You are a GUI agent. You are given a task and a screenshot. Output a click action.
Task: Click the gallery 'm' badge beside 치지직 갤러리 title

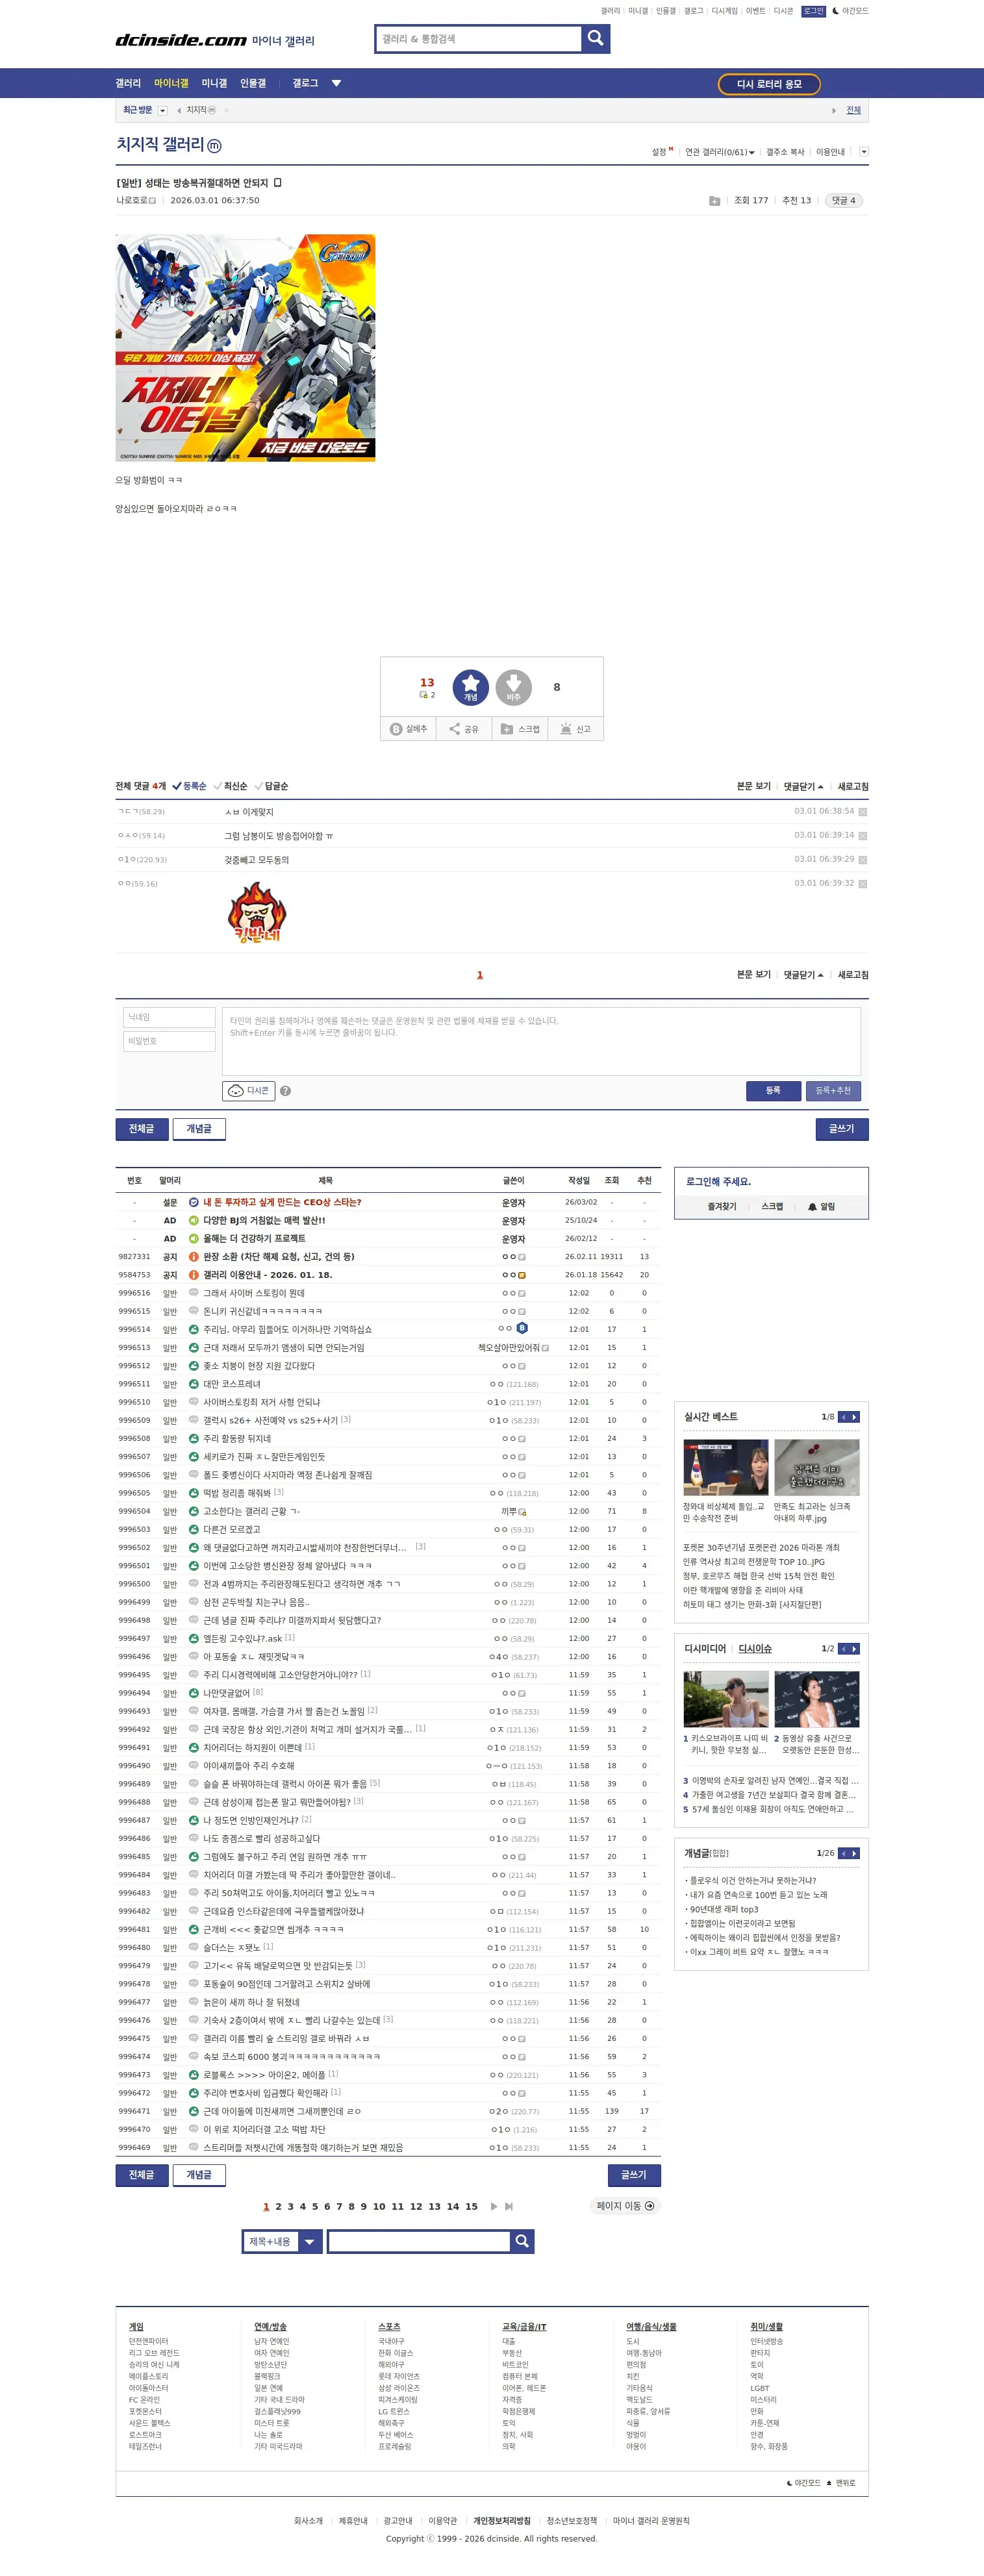coord(214,146)
